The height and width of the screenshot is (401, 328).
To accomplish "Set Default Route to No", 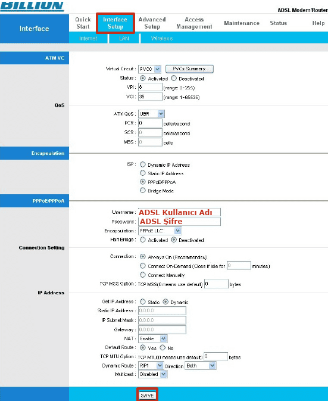I will 163,347.
